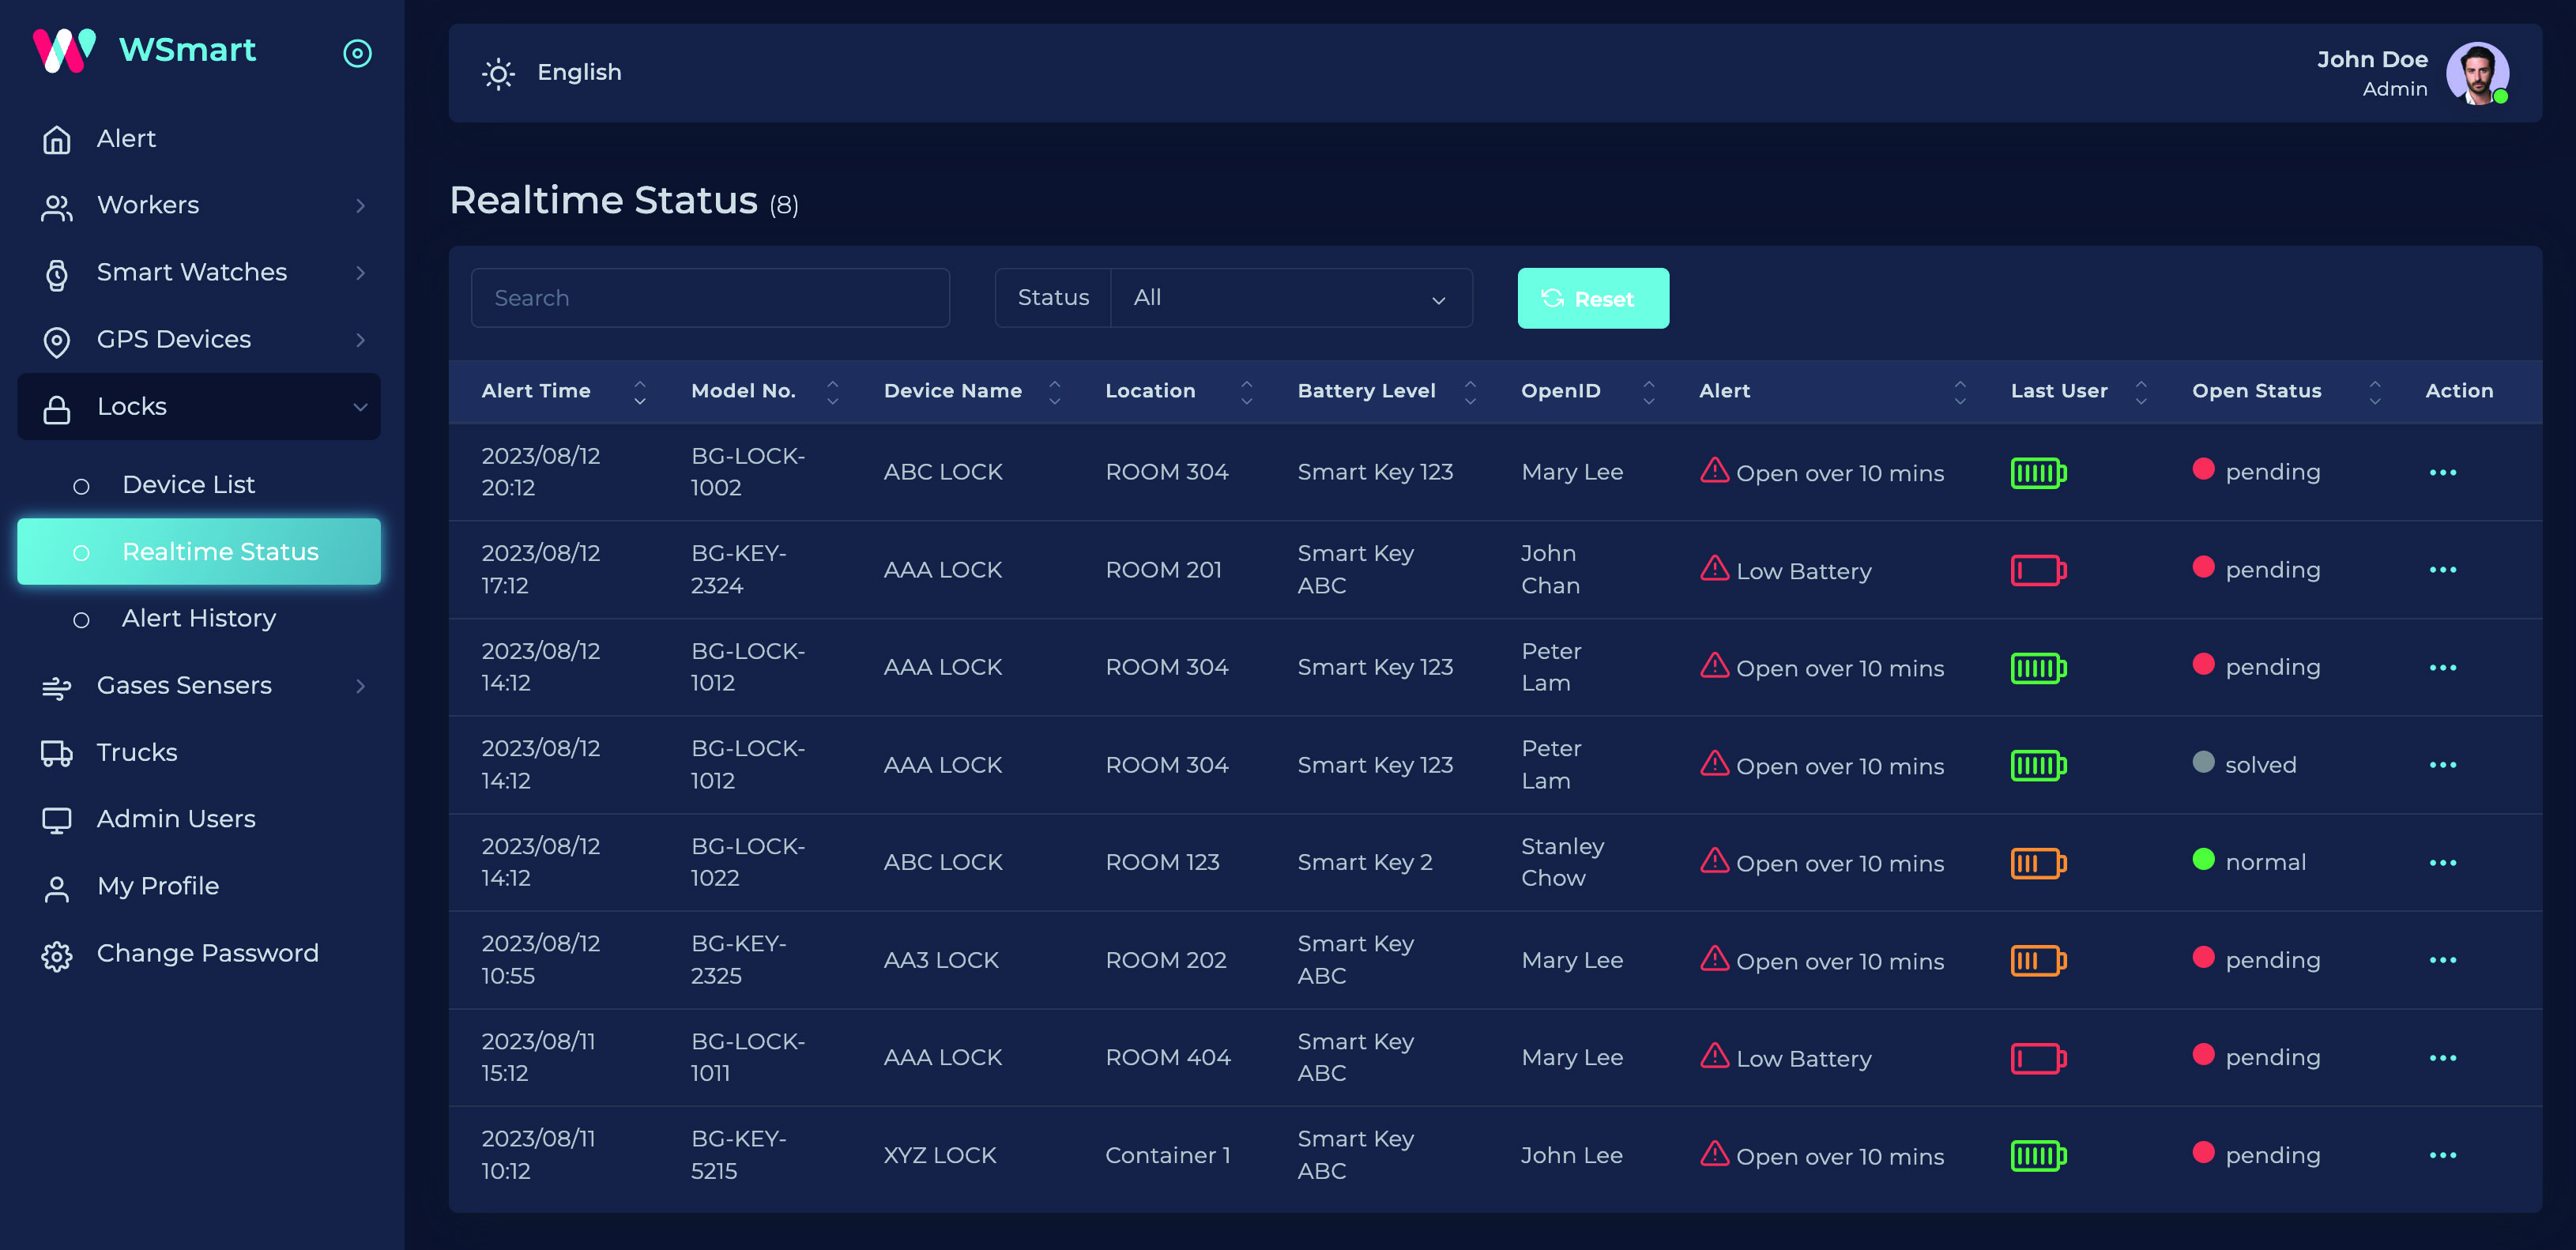Expand the GPS Devices menu chevron
The height and width of the screenshot is (1250, 2576).
(x=360, y=340)
